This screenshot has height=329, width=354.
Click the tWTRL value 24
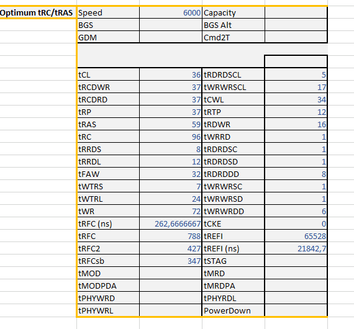coord(171,199)
